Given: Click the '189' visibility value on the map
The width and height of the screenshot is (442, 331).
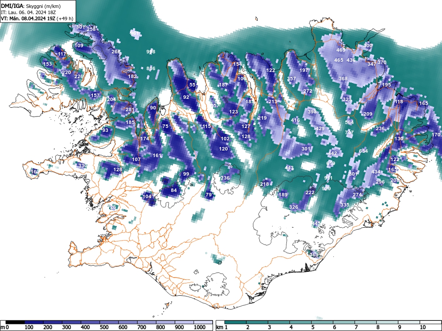Looking at the screenshot, I should coord(283,195).
